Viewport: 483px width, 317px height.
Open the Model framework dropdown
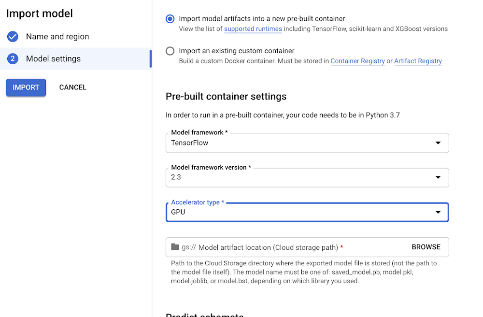[307, 143]
